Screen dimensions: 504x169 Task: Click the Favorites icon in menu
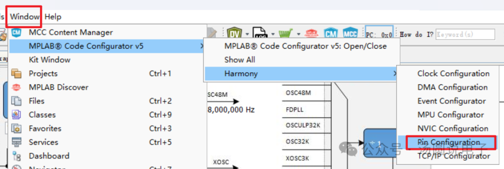click(16, 129)
